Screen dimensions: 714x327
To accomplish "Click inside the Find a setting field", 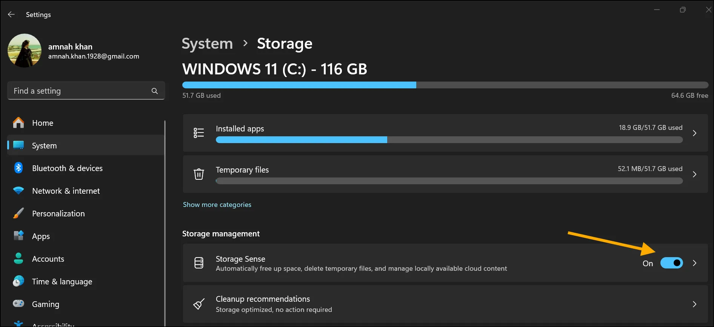I will [75, 91].
